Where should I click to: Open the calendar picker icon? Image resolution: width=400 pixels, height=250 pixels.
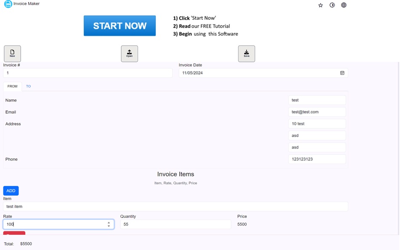[x=342, y=73]
